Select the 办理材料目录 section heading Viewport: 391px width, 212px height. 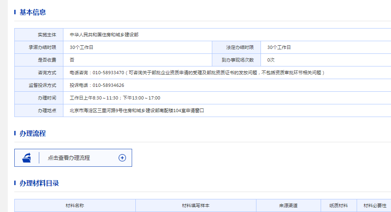(x=39, y=183)
